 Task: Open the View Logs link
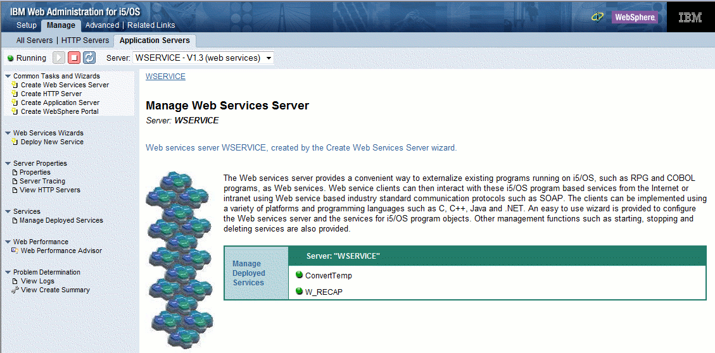tap(37, 281)
